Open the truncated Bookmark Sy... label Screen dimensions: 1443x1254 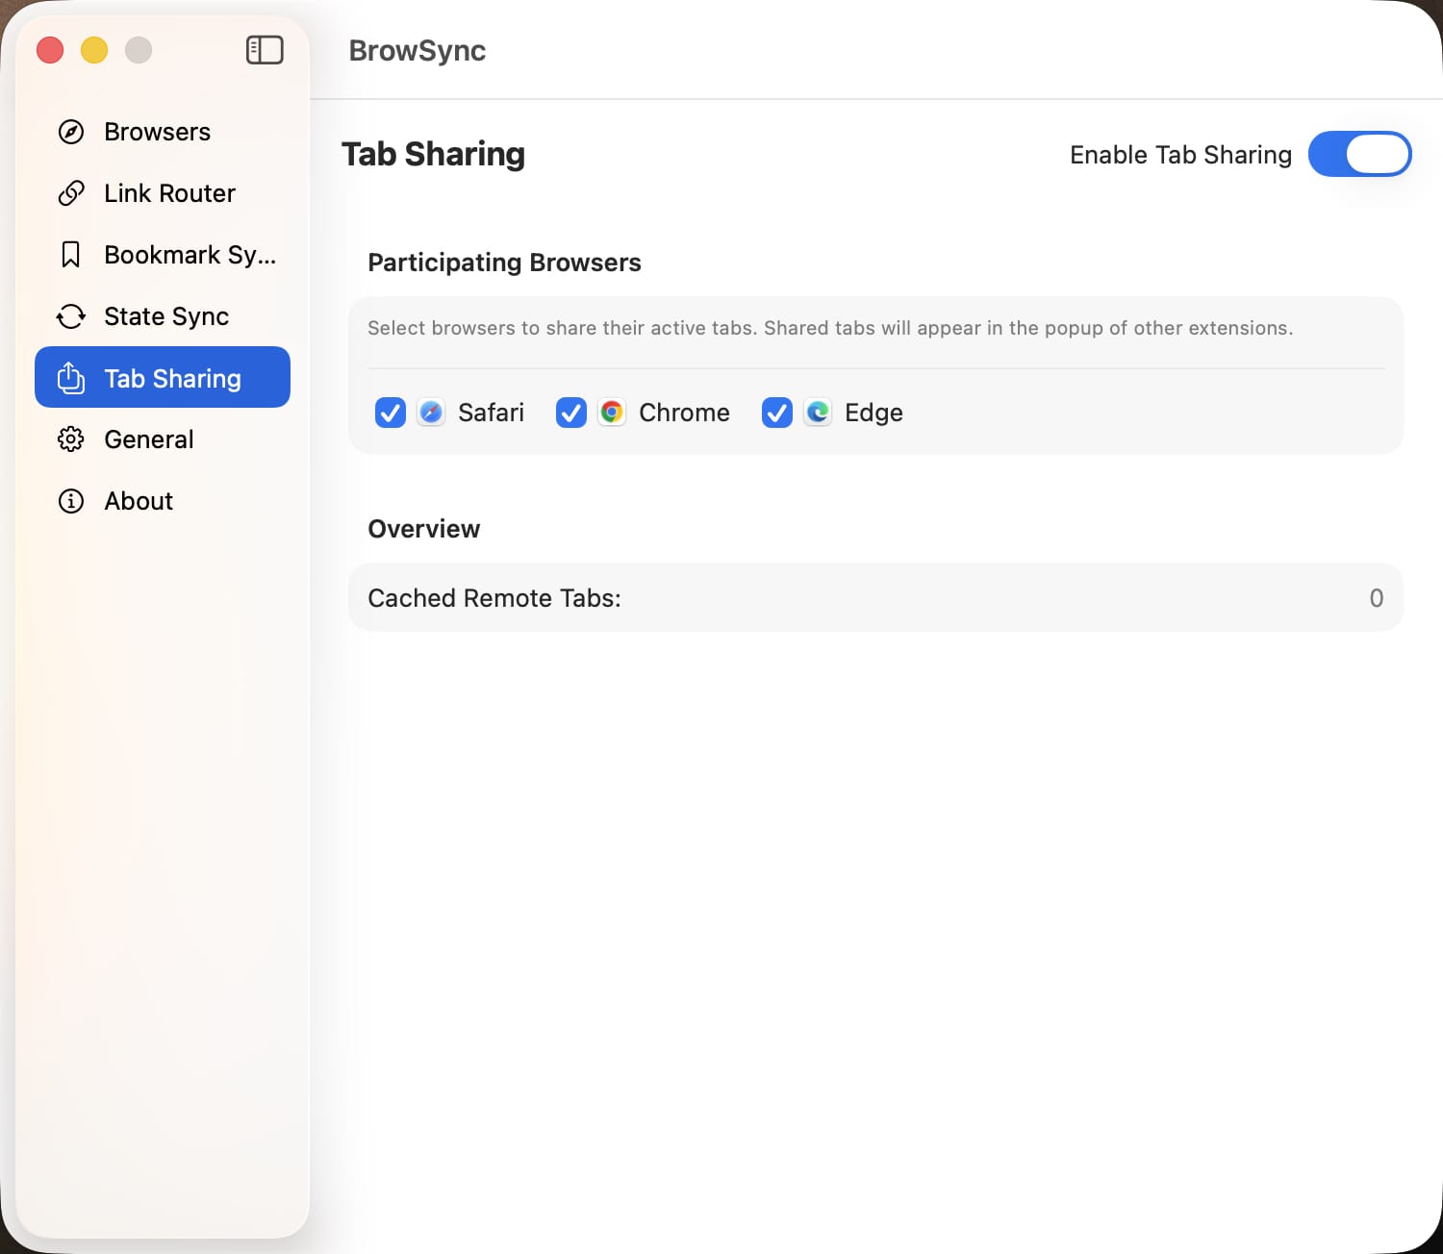(x=190, y=255)
